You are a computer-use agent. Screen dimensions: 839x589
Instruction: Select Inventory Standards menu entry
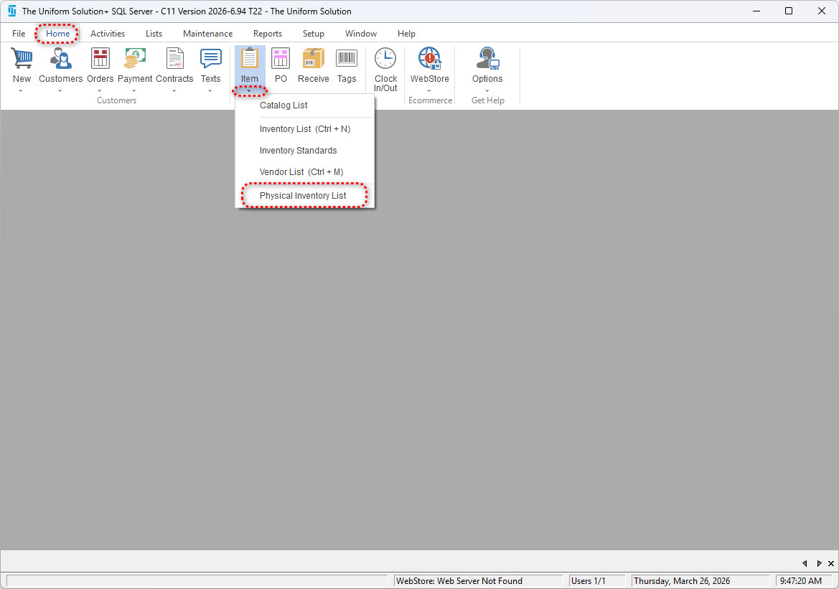pyautogui.click(x=298, y=151)
